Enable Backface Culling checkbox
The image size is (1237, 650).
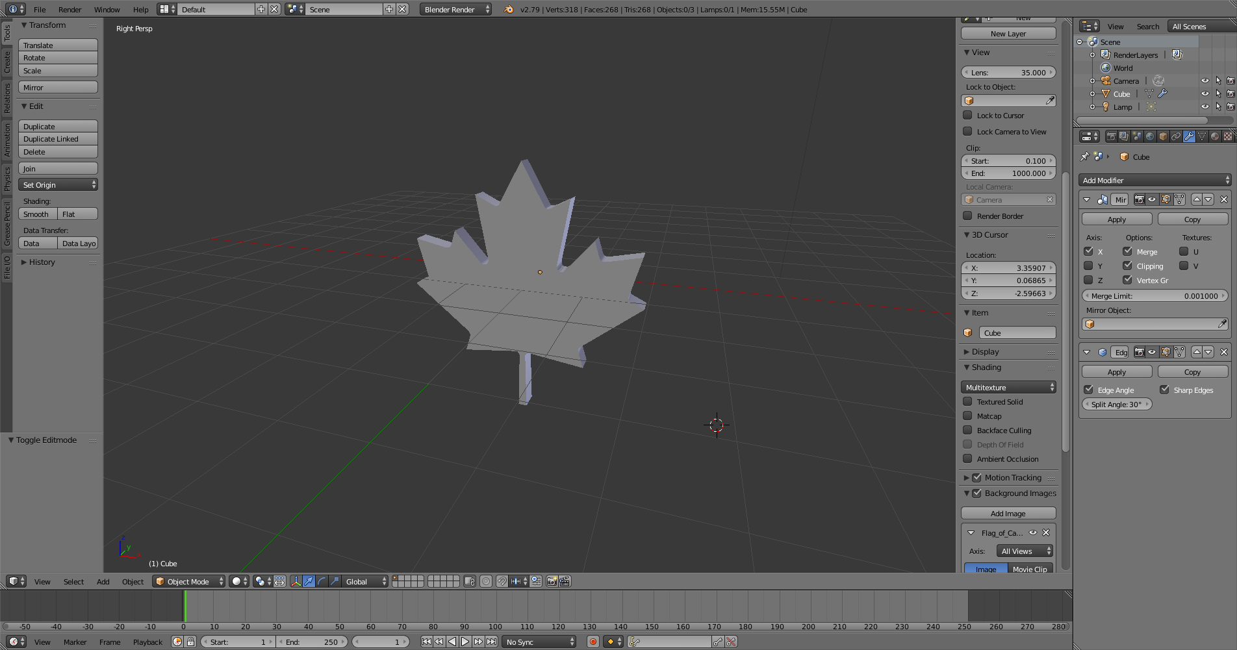(967, 430)
